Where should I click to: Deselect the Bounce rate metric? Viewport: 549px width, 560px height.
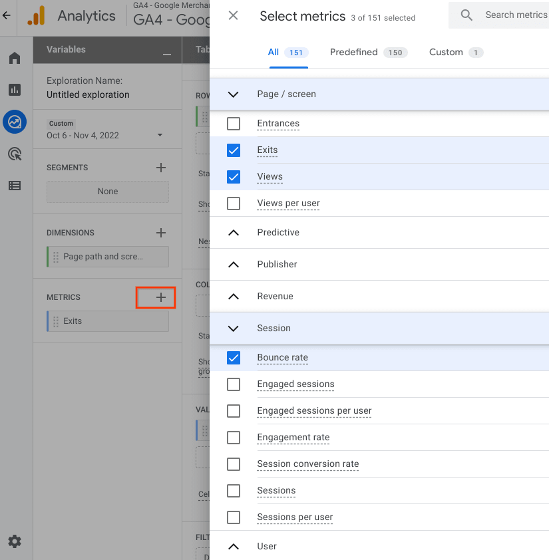[x=234, y=358]
